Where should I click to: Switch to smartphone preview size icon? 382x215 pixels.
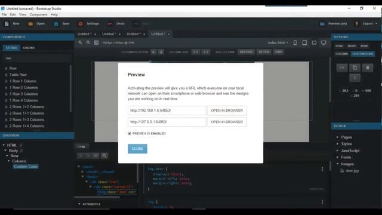coord(295,42)
